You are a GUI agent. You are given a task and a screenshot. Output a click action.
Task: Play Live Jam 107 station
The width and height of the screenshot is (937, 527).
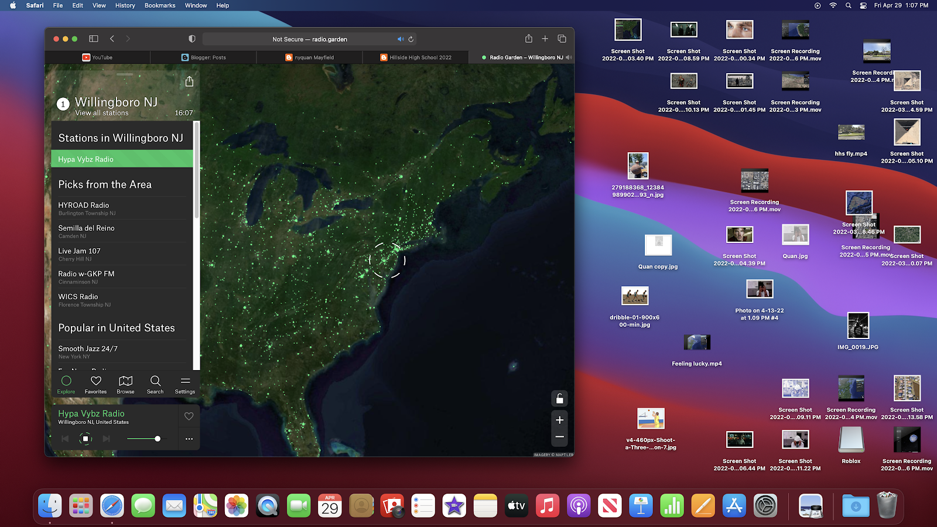pyautogui.click(x=122, y=254)
